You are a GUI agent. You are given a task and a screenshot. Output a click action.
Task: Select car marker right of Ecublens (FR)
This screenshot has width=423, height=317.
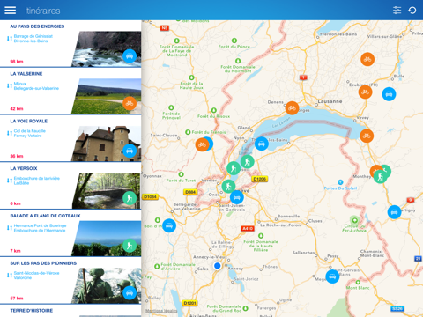point(389,94)
